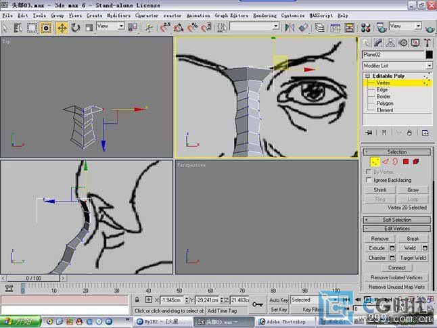This screenshot has height=328, width=437.
Task: Toggle Percent Snap
Action: coord(192,28)
